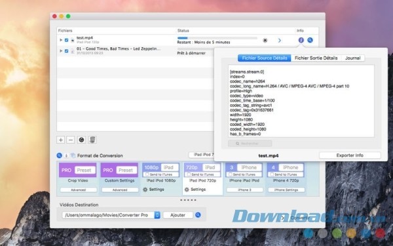Switch to Fichier Sortie Détails tab
Image resolution: width=393 pixels, height=246 pixels.
click(316, 58)
